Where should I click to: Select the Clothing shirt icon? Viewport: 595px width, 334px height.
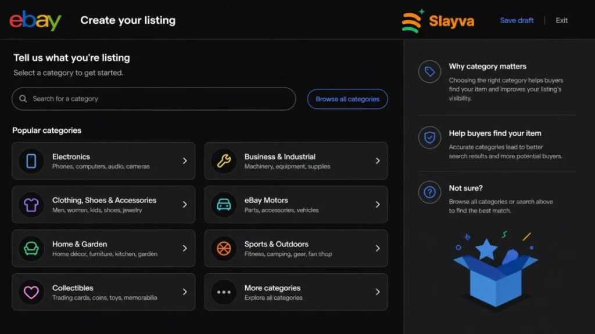[x=31, y=205]
